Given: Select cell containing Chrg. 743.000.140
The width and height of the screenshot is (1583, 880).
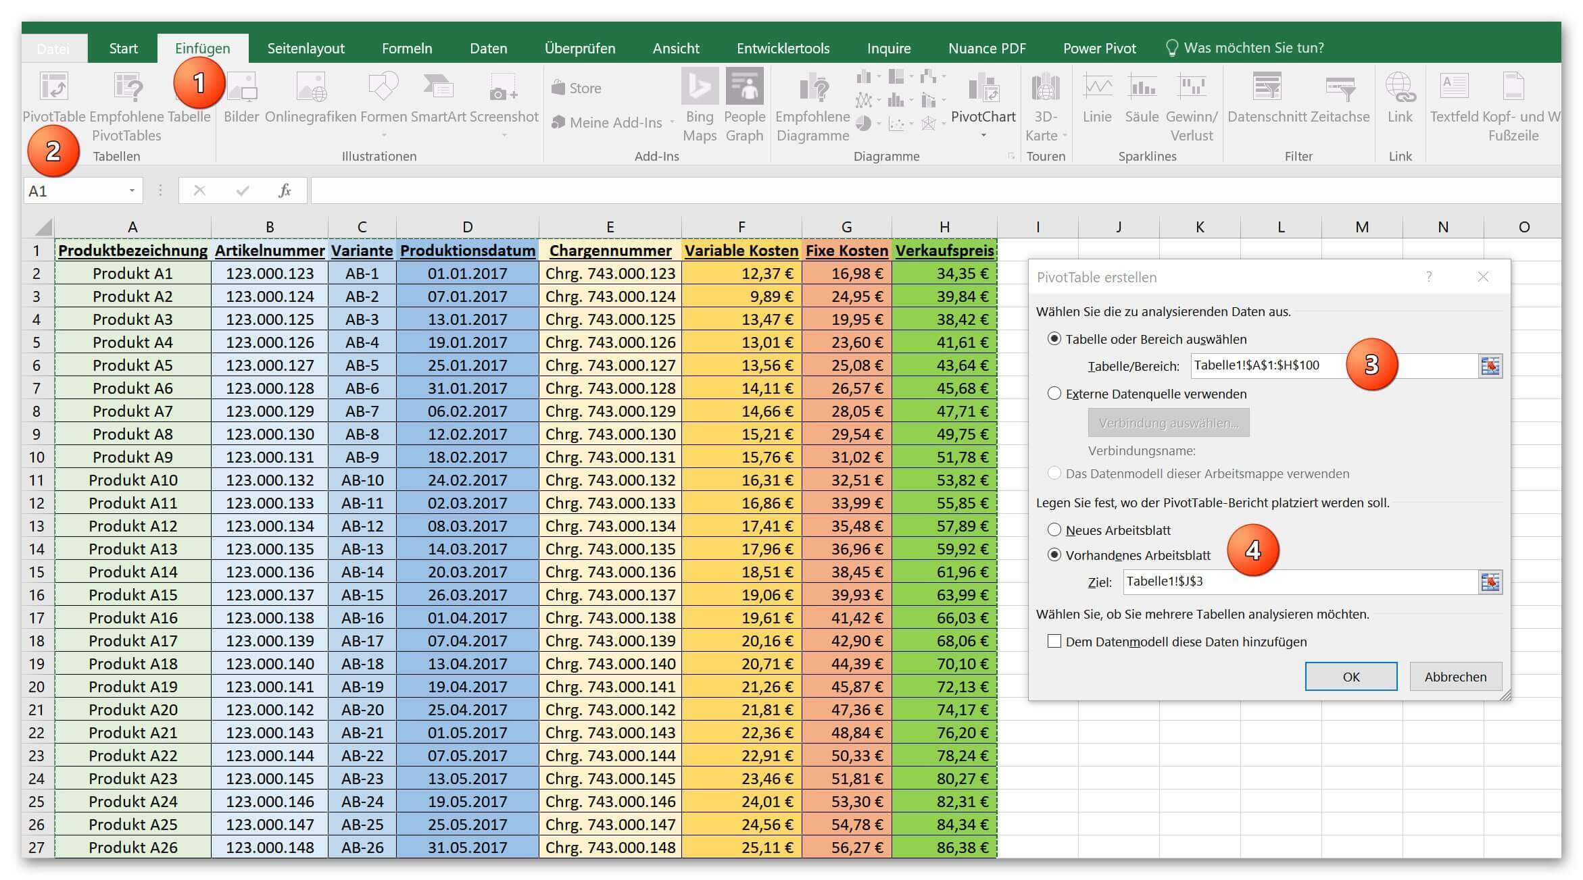Looking at the screenshot, I should click(610, 664).
